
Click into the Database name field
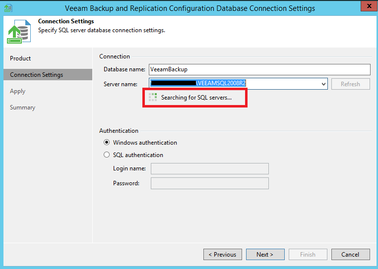click(x=259, y=69)
